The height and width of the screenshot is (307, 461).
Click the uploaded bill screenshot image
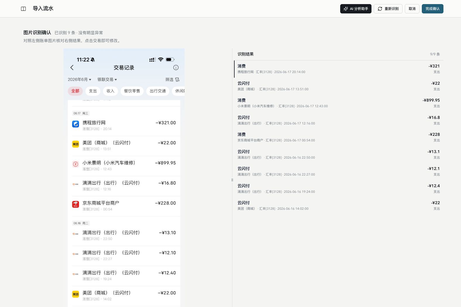[x=124, y=178]
